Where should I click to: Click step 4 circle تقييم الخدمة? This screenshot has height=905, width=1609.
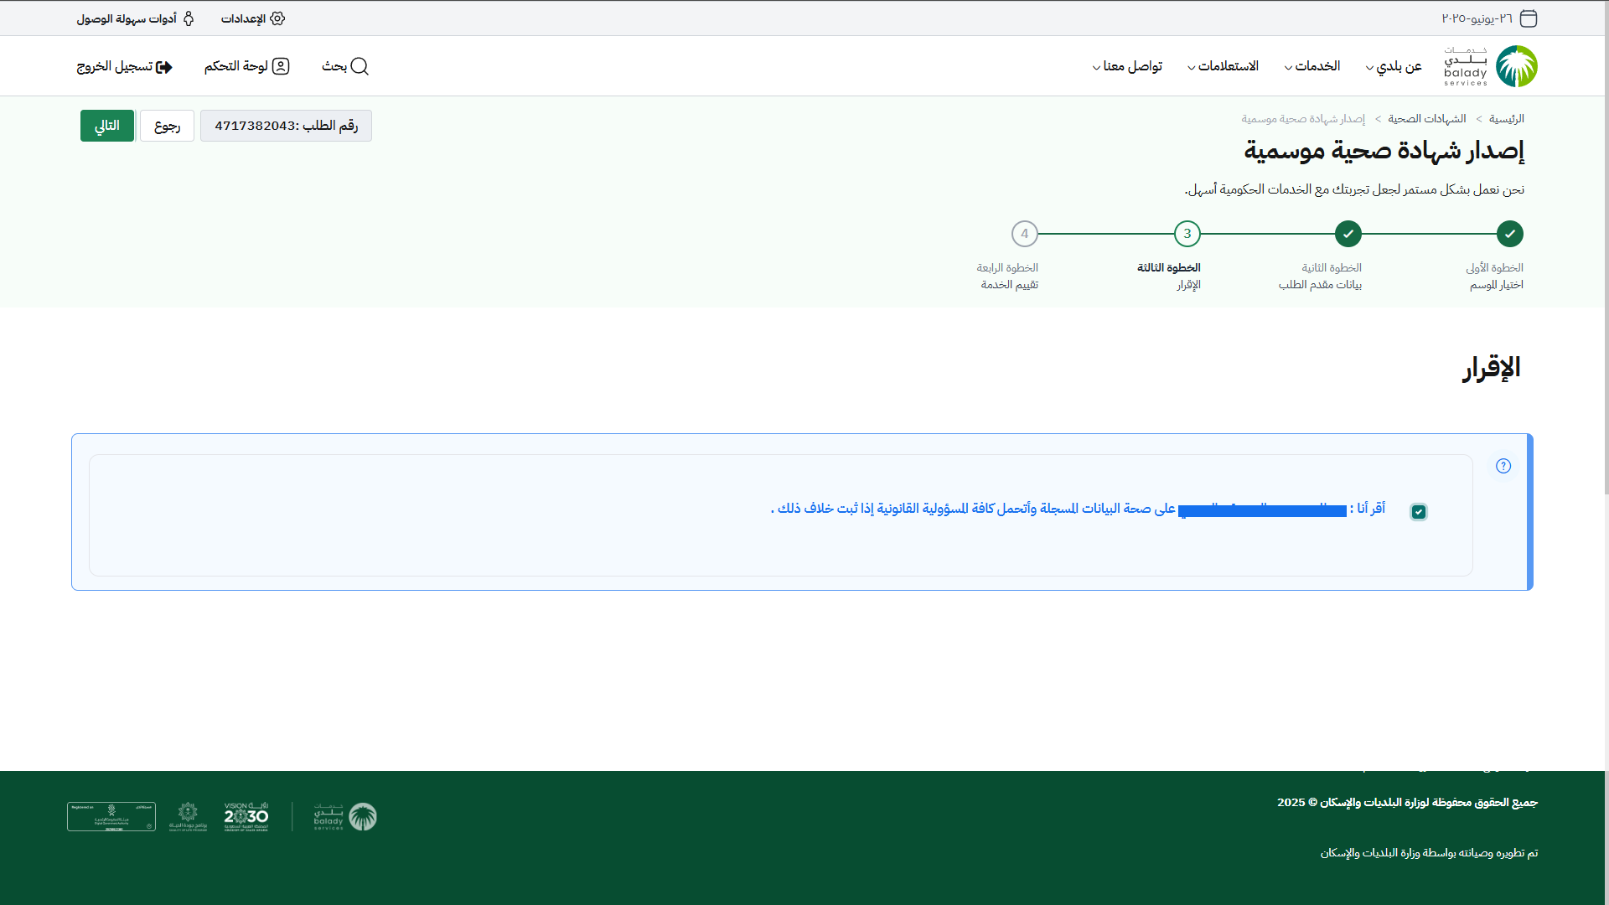1024,234
